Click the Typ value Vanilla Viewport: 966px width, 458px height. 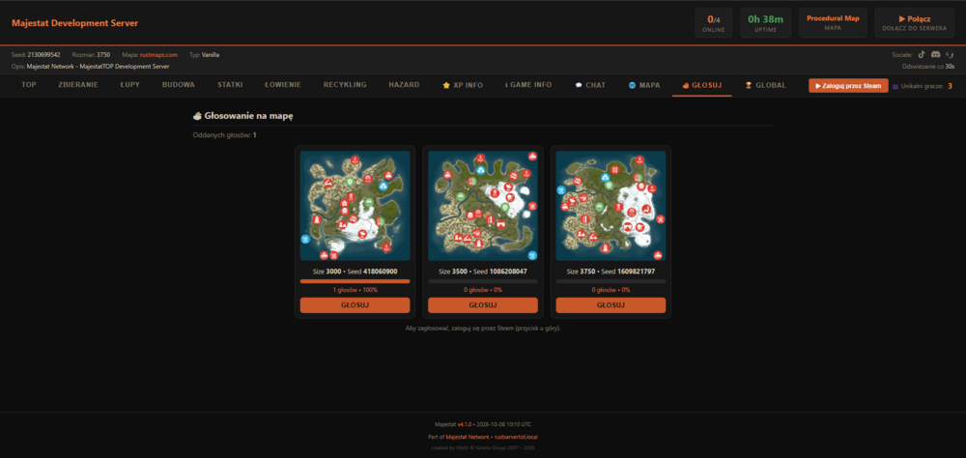pyautogui.click(x=210, y=55)
